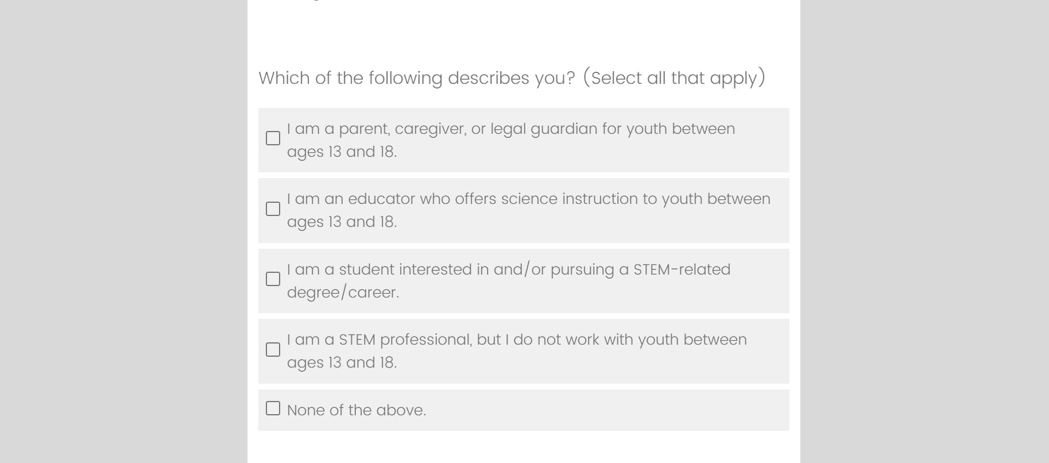Toggle the 'None of the above' checkbox
Viewport: 1049px width, 463px height.
pyautogui.click(x=273, y=408)
